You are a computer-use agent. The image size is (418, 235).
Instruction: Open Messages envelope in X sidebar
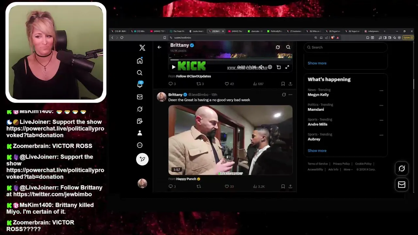[x=140, y=97]
